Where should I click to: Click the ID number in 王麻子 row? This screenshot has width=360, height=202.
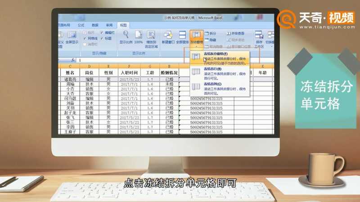click(207, 132)
